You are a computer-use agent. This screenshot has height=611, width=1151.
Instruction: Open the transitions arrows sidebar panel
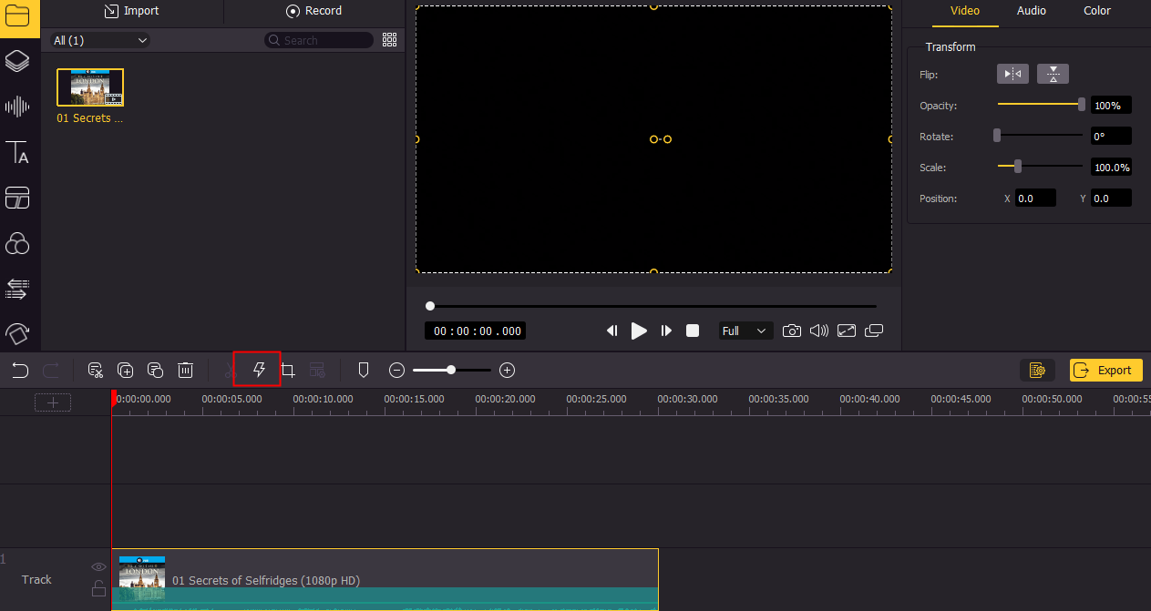17,290
